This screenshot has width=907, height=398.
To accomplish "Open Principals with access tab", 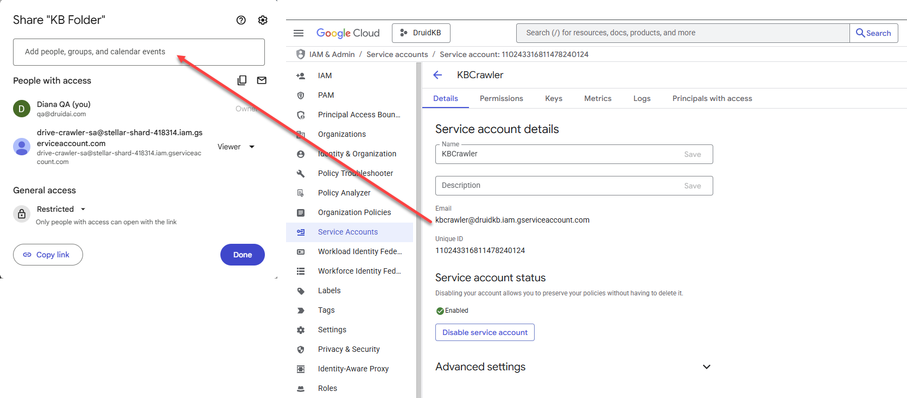I will tap(712, 98).
